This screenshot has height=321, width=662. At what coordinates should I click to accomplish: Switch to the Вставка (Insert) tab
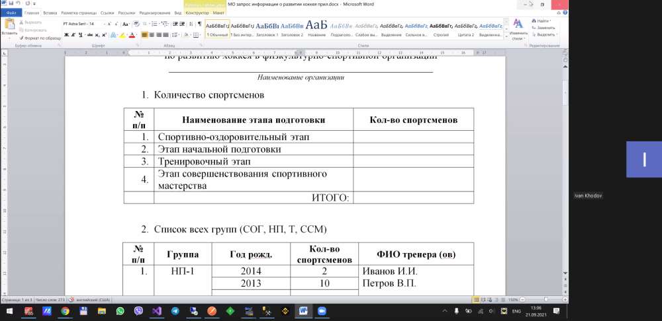pyautogui.click(x=50, y=13)
